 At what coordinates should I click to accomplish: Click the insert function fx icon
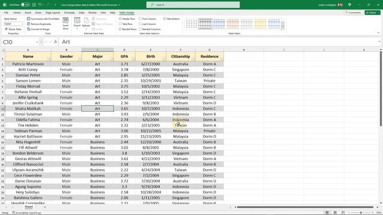point(56,42)
